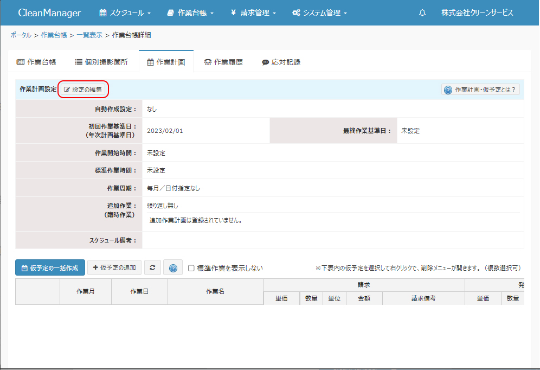Click 仮予定の一括作成 button
Viewport: 540px width, 370px height.
[50, 267]
